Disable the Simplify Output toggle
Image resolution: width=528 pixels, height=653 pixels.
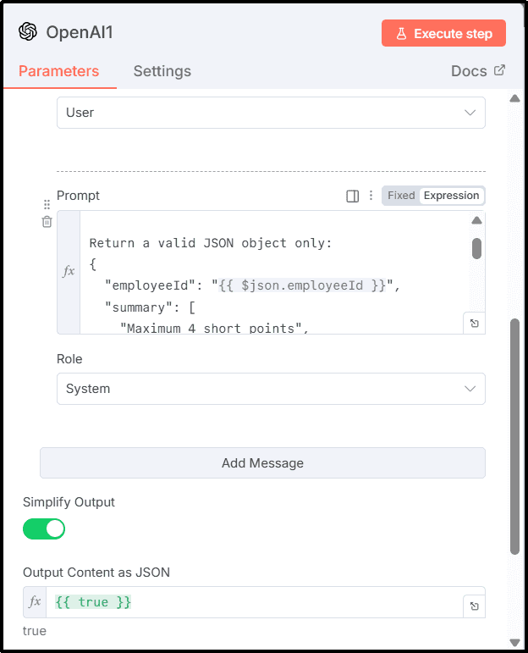(x=44, y=529)
